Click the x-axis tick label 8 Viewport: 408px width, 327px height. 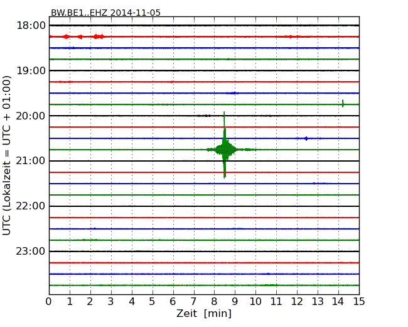[214, 301]
